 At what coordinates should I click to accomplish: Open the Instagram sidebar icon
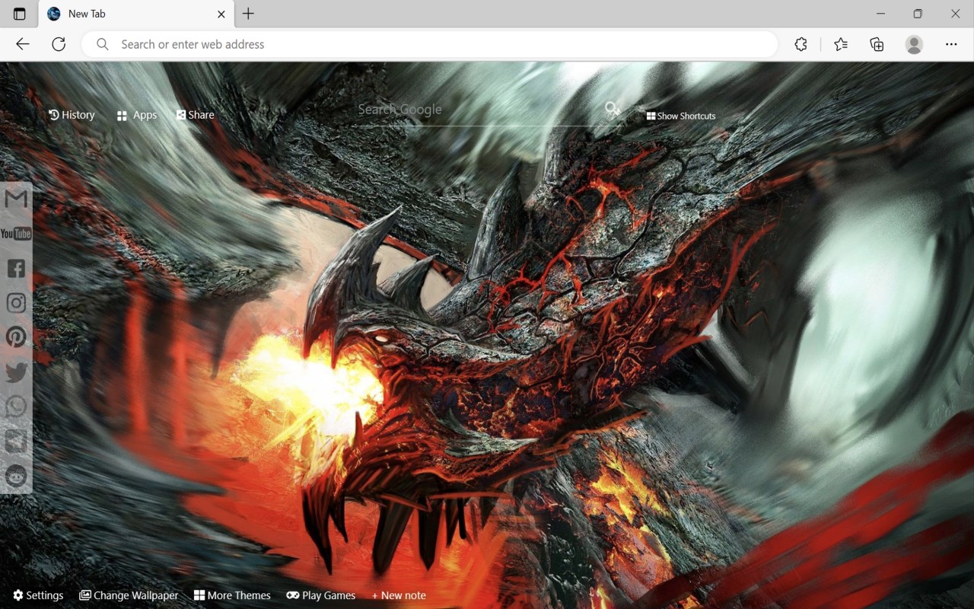[16, 303]
